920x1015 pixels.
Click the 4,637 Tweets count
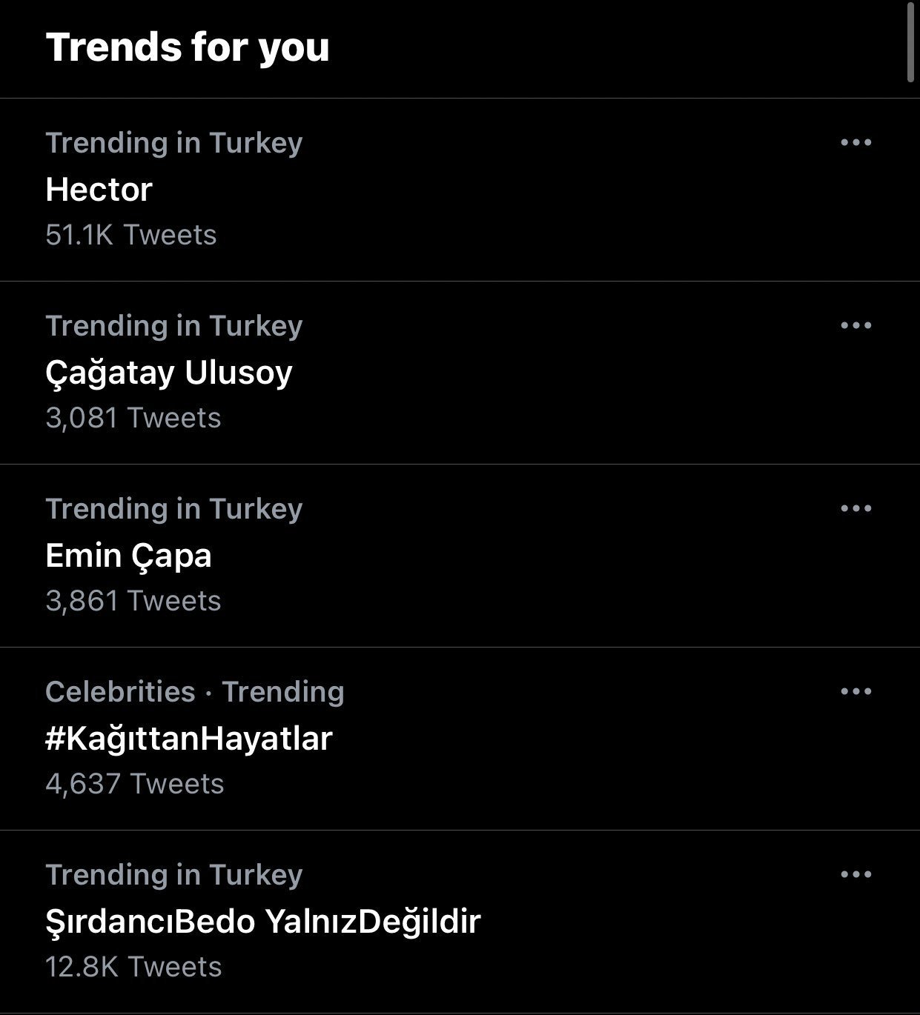[135, 784]
